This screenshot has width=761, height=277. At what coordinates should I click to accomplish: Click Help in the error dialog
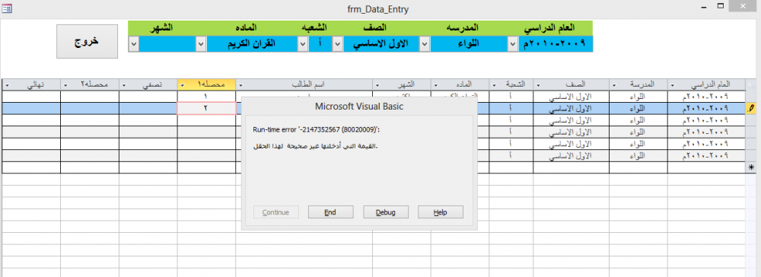tap(441, 212)
